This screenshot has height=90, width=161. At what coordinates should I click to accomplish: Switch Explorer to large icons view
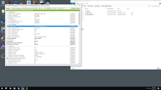coord(160,68)
